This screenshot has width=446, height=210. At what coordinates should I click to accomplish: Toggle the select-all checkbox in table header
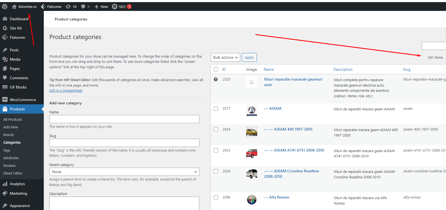pyautogui.click(x=216, y=69)
